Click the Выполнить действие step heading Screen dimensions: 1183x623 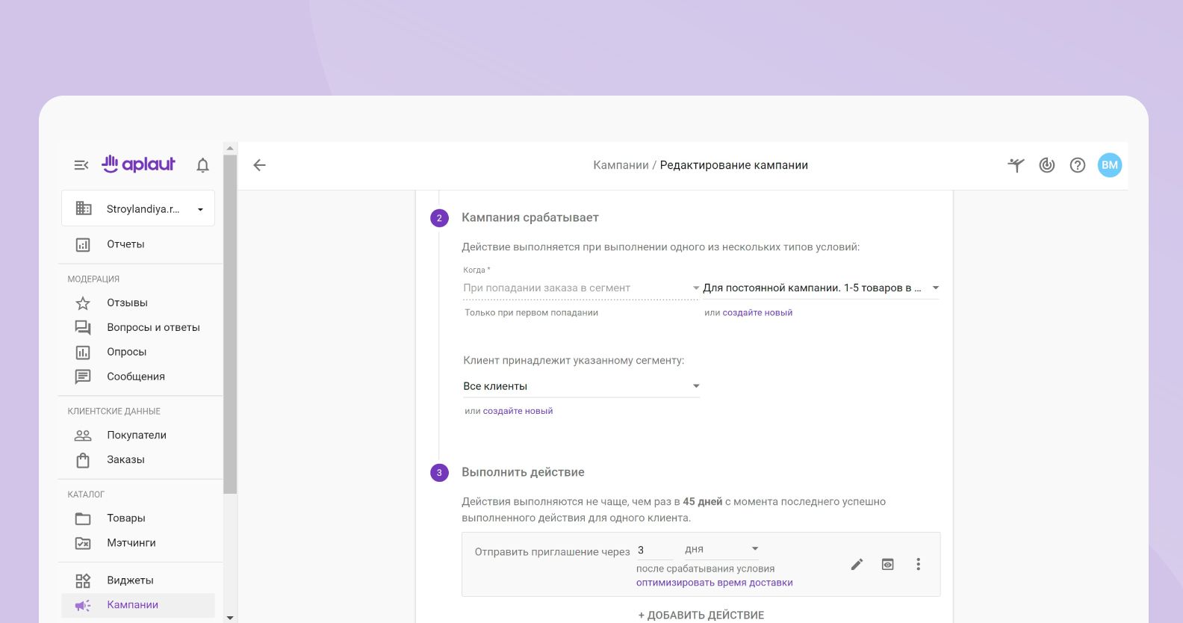tap(523, 472)
